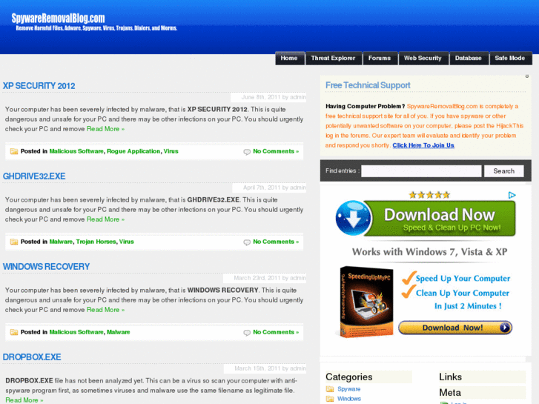This screenshot has height=404, width=539.
Task: Click the SpeedingUpMyPC product box image
Action: tap(366, 302)
